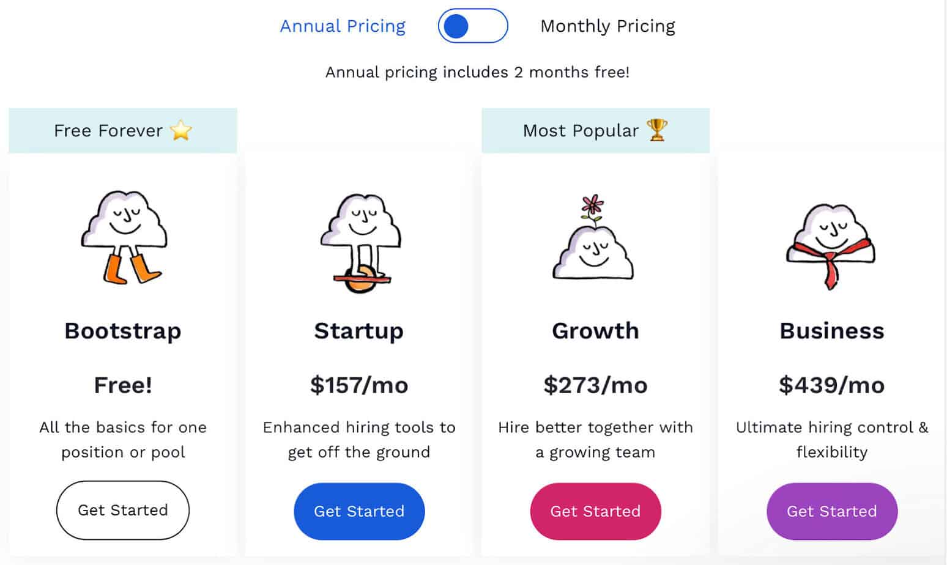Image resolution: width=947 pixels, height=565 pixels.
Task: Click the $157/mo Startup price
Action: [359, 385]
